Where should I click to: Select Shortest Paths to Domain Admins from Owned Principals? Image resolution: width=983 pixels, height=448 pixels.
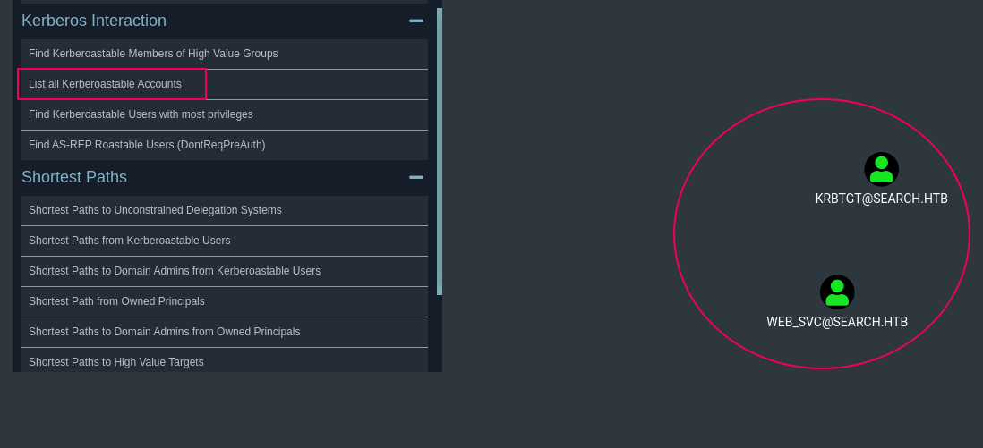click(x=164, y=332)
